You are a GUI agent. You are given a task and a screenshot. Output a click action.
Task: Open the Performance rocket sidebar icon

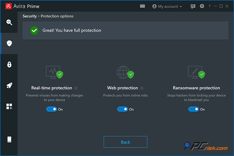tap(9, 86)
